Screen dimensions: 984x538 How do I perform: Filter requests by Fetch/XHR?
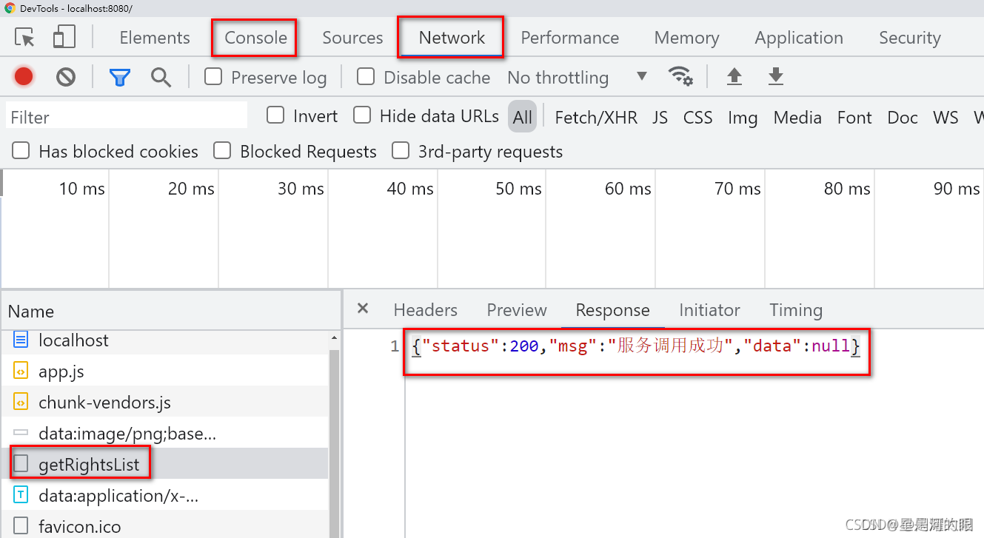click(596, 117)
